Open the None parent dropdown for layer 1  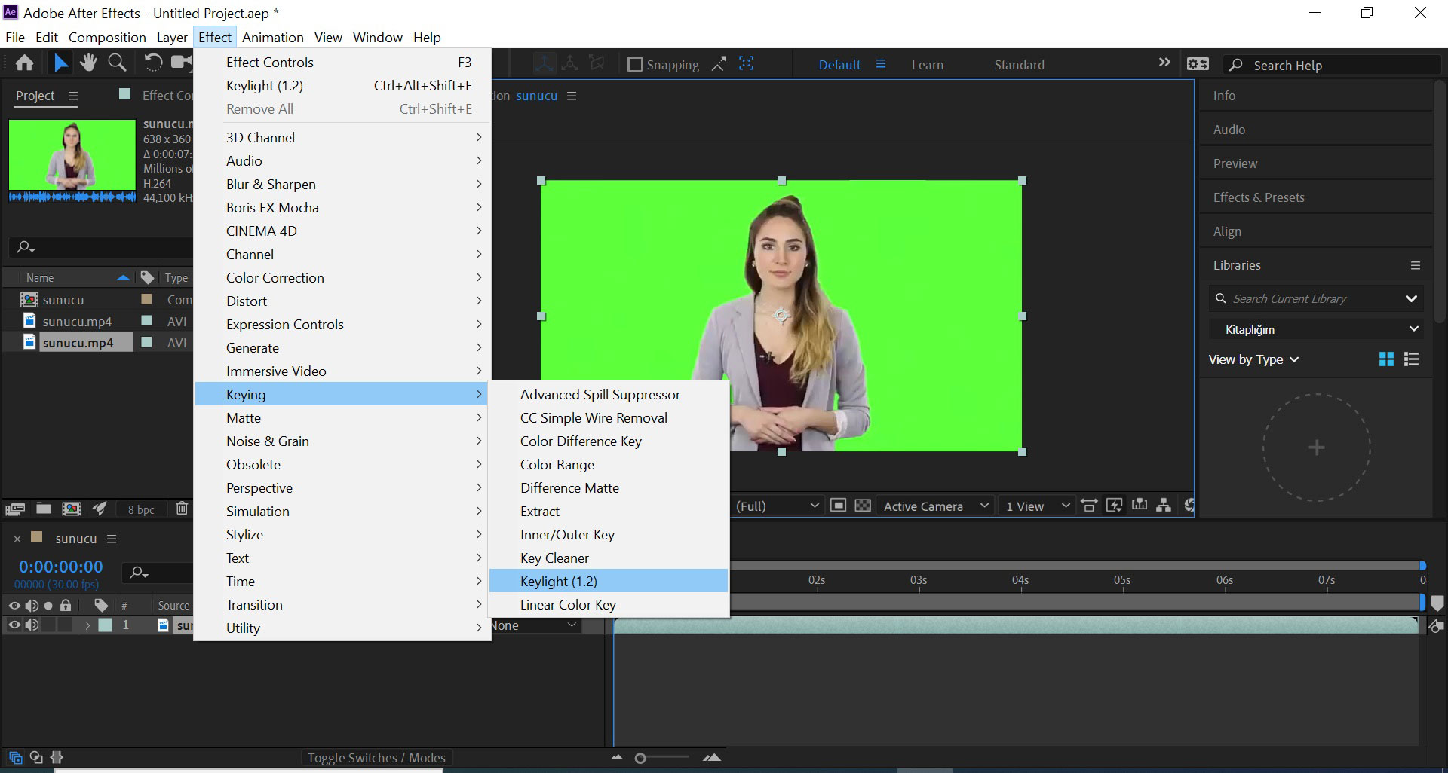[x=535, y=625]
